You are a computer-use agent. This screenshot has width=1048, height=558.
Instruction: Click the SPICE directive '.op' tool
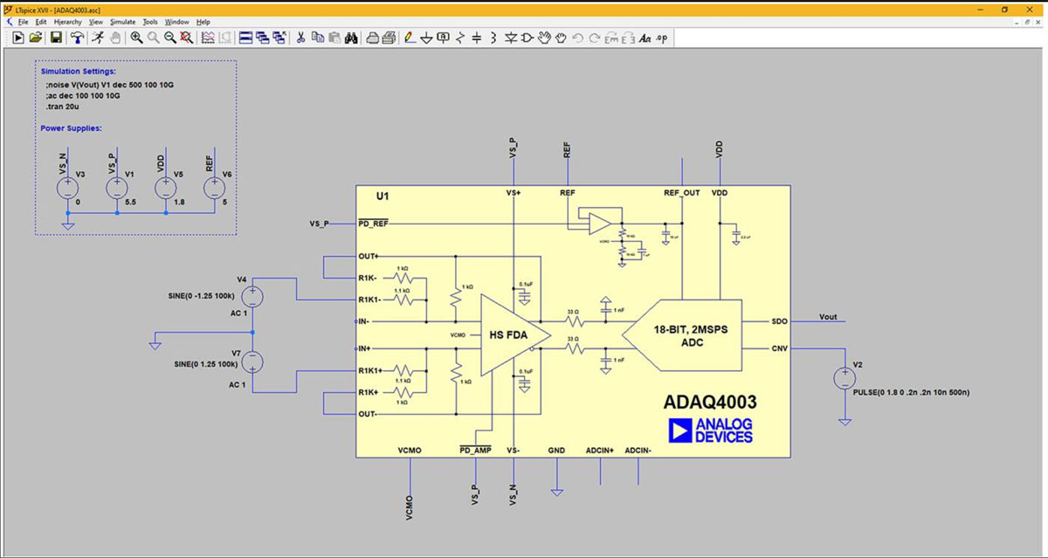point(662,38)
